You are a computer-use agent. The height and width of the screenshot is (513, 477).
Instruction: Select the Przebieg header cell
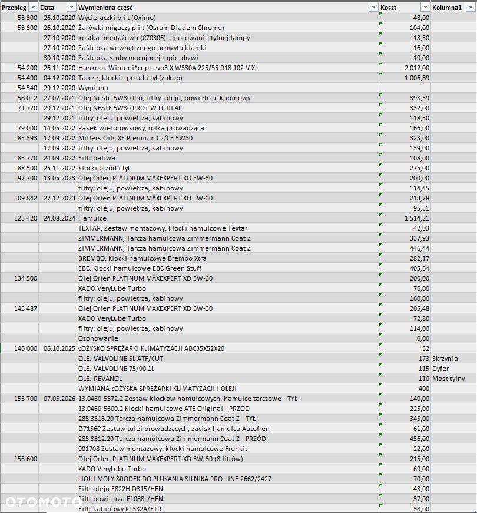pos(19,7)
